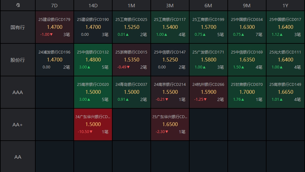Image resolution: width=305 pixels, height=172 pixels.
Task: Click the 1.6350 yield value
Action: click(247, 60)
